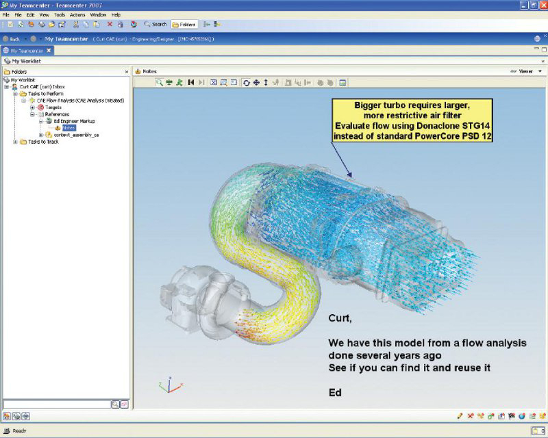Collapse the Ed Engineer Markup node
548x438 pixels.
click(40, 121)
